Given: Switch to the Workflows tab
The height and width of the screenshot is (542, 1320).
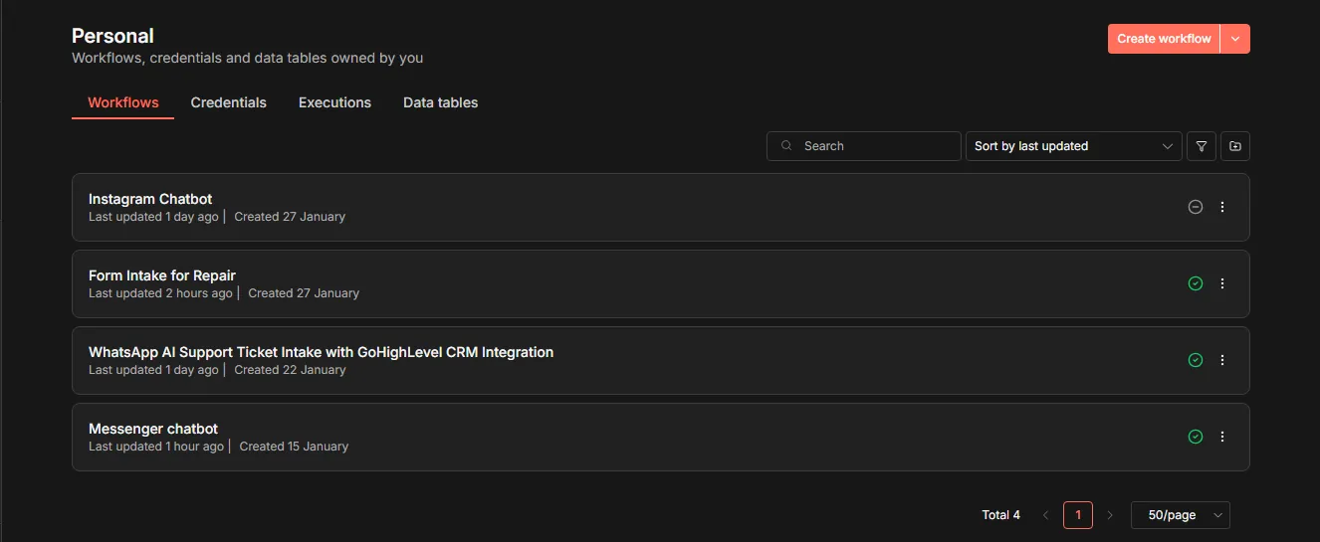Looking at the screenshot, I should point(123,102).
